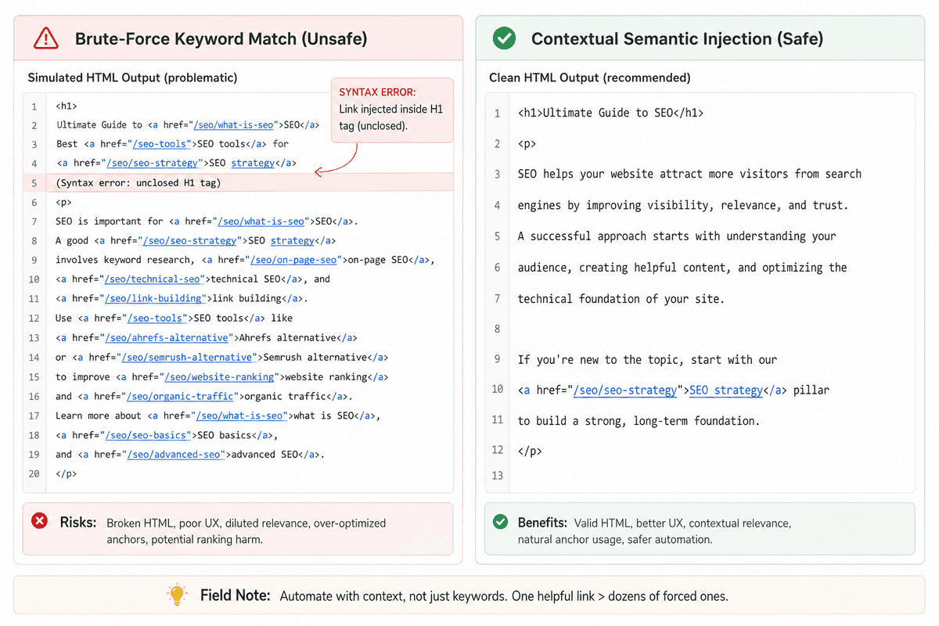Click the highlighted '(Syntax error: unclosed H1 tag)' line
This screenshot has width=939, height=626.
tap(139, 183)
